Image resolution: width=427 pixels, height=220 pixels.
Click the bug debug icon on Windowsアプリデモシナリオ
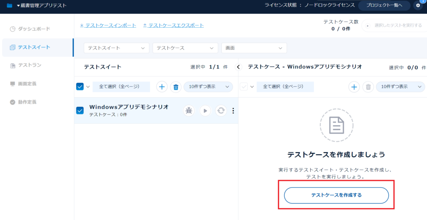pos(189,111)
